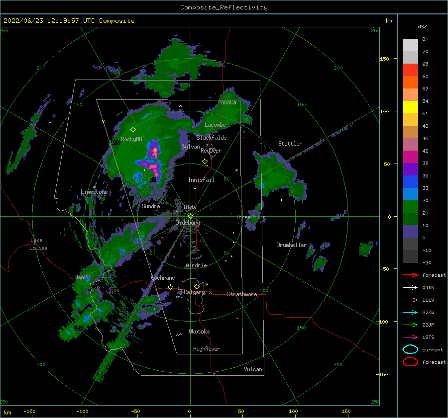Click the RedDeer map label

click(211, 151)
